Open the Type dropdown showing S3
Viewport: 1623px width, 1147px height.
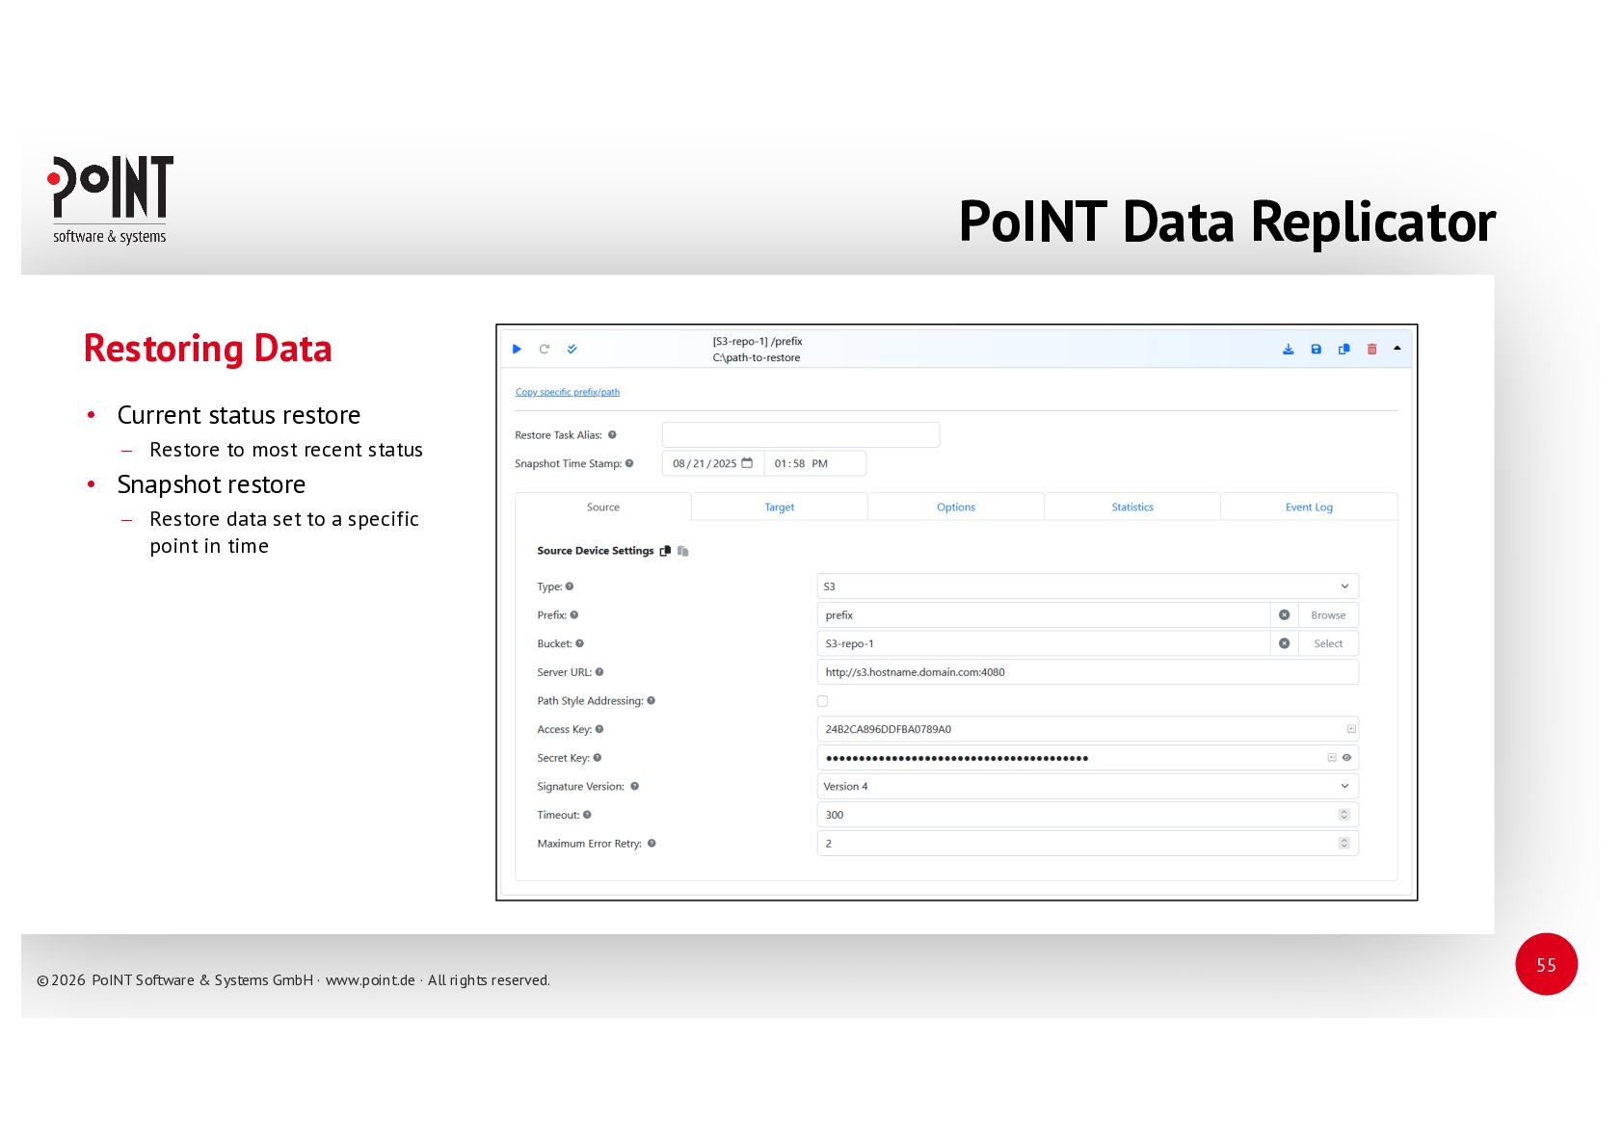click(1088, 587)
